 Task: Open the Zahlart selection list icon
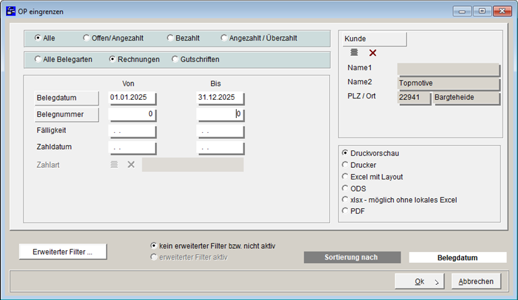tap(114, 164)
